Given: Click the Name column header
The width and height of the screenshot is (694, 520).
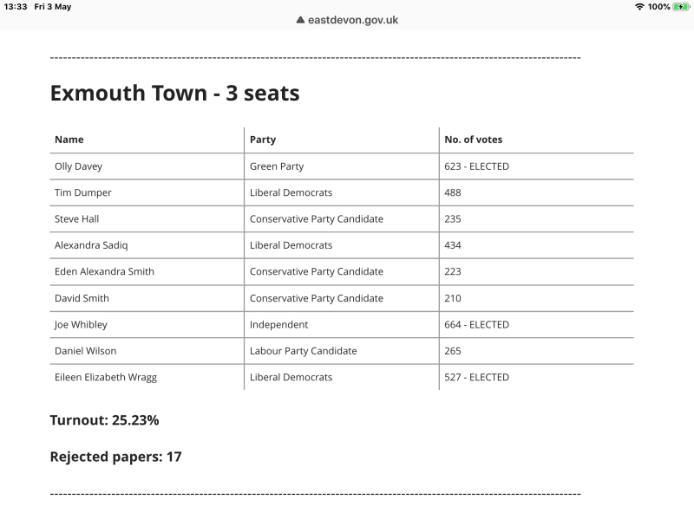Looking at the screenshot, I should [x=69, y=140].
